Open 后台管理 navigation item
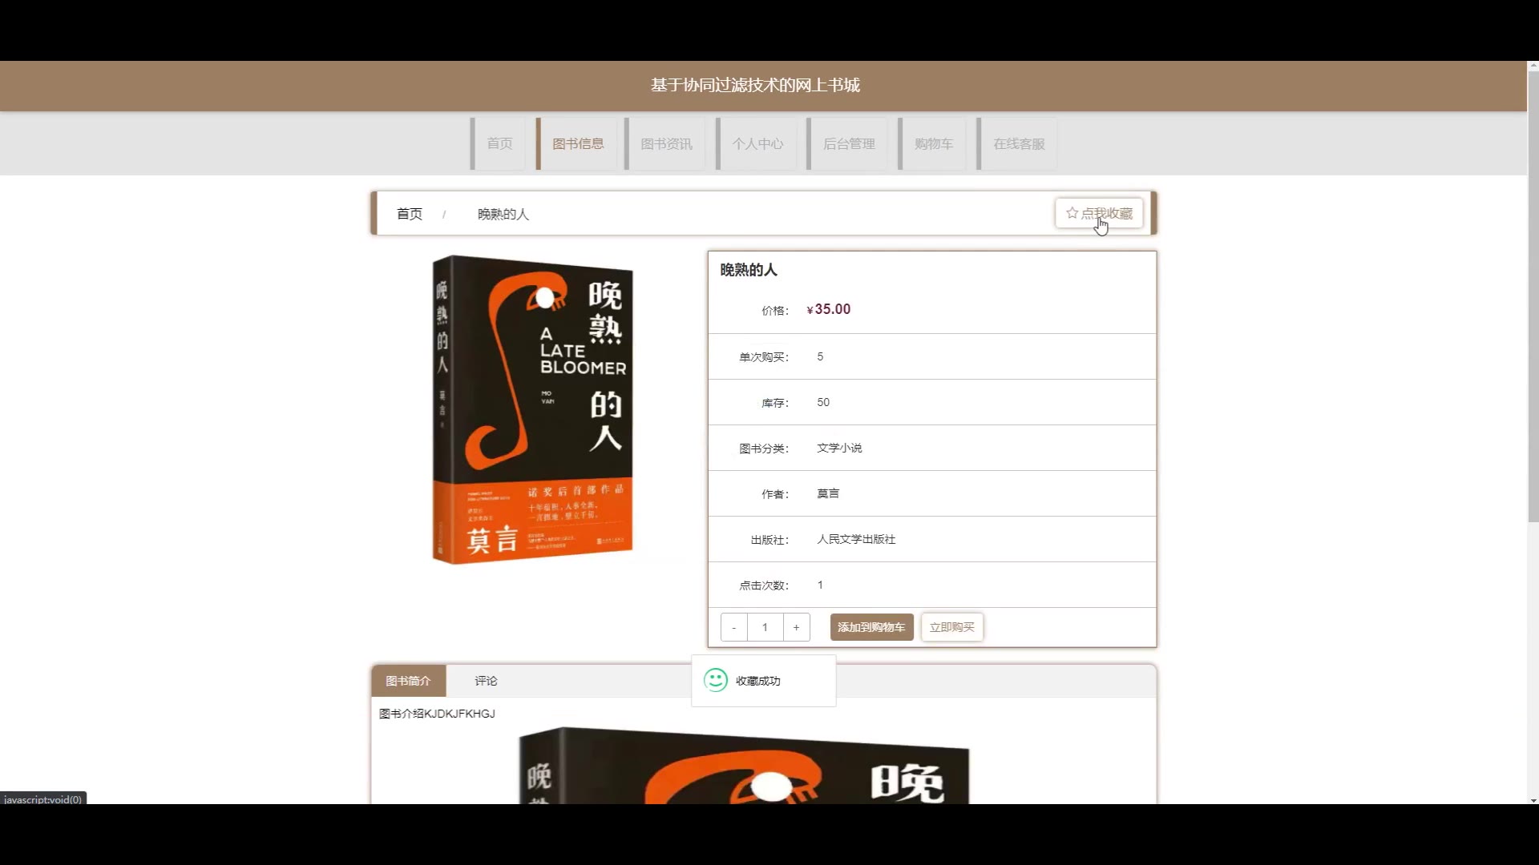The height and width of the screenshot is (865, 1539). (x=849, y=143)
